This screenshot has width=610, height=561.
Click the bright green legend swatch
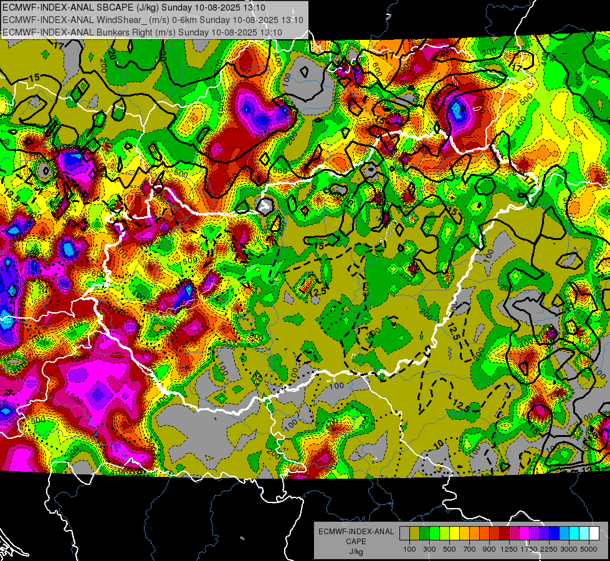coord(434,533)
